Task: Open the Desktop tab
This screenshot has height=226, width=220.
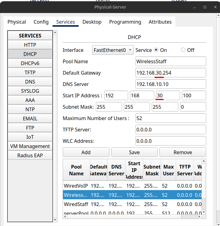Action: pyautogui.click(x=92, y=22)
